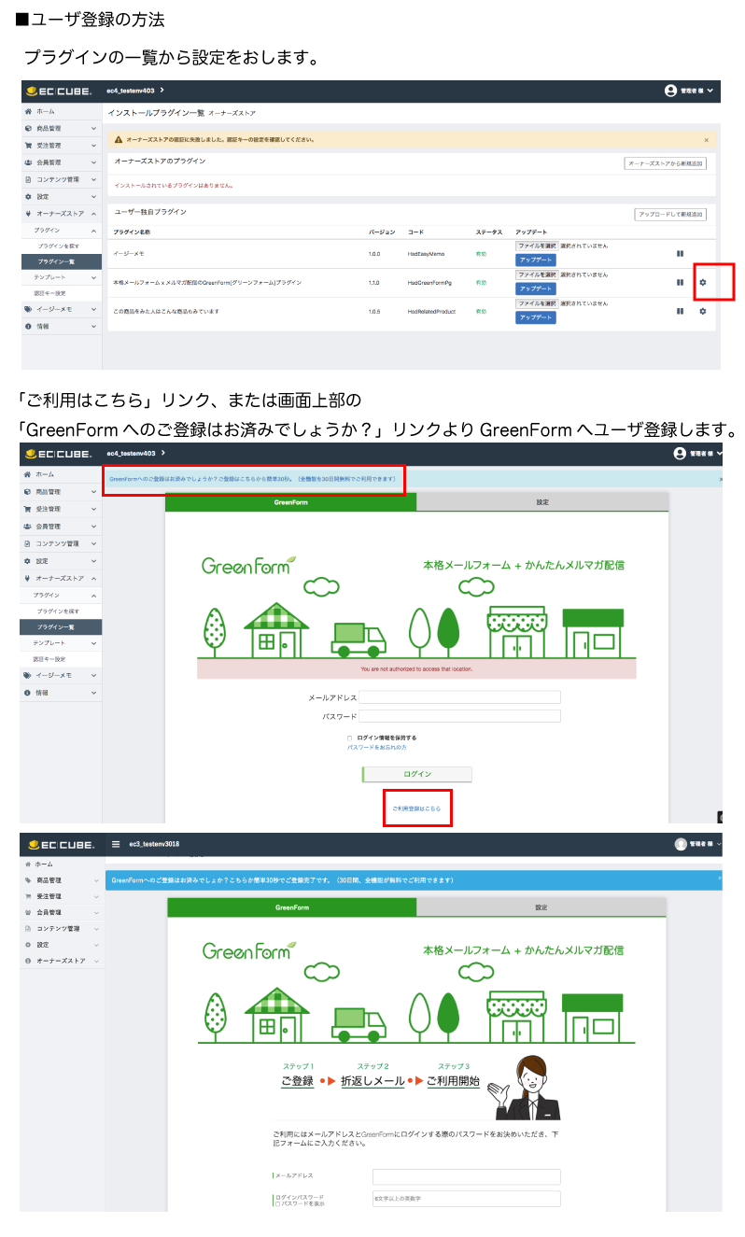Expand テンプレート in the plugin list screenshot sidebar
This screenshot has height=1237, width=745.
[x=61, y=277]
